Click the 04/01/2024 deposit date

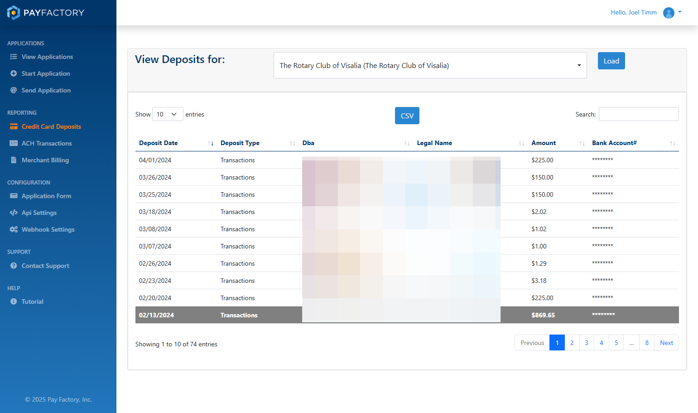click(155, 160)
